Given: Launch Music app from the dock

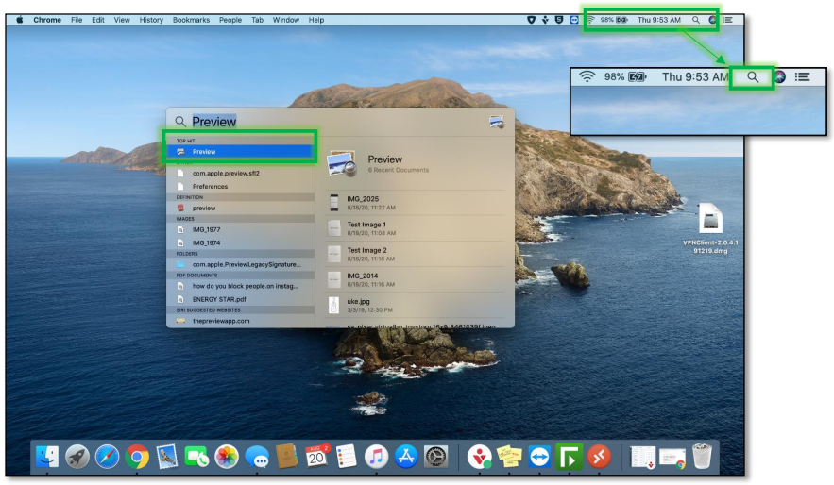Looking at the screenshot, I should [x=376, y=458].
